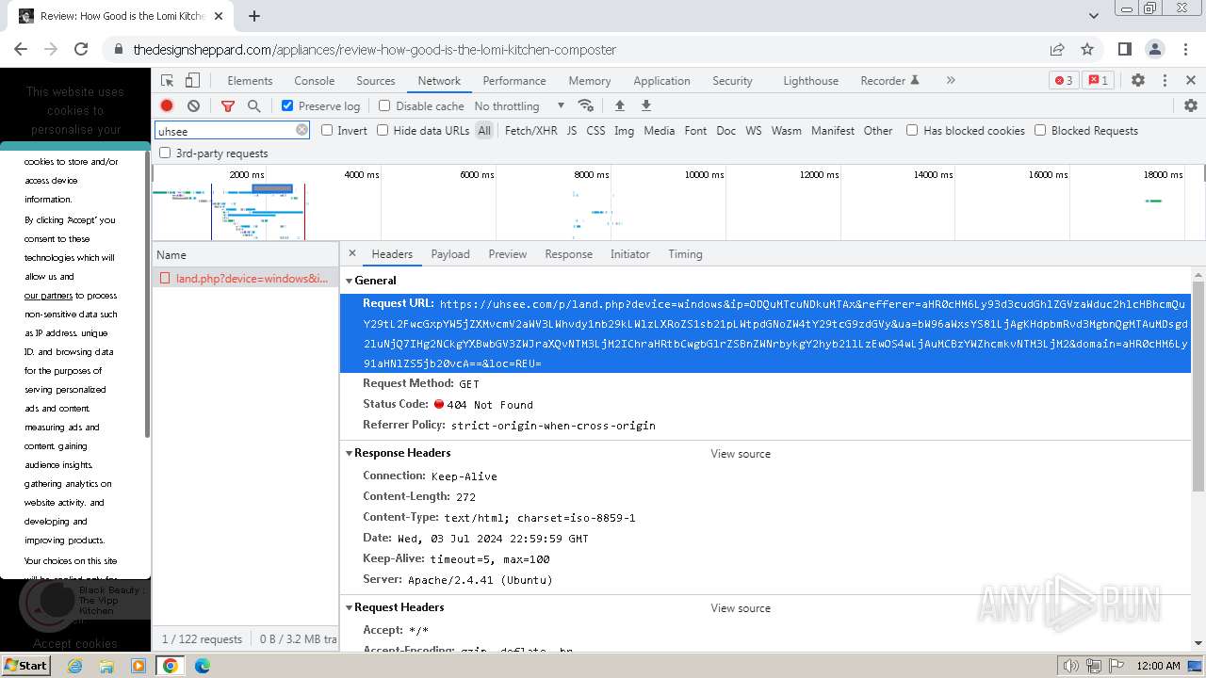
Task: Check Hide data URLs
Action: tap(383, 130)
